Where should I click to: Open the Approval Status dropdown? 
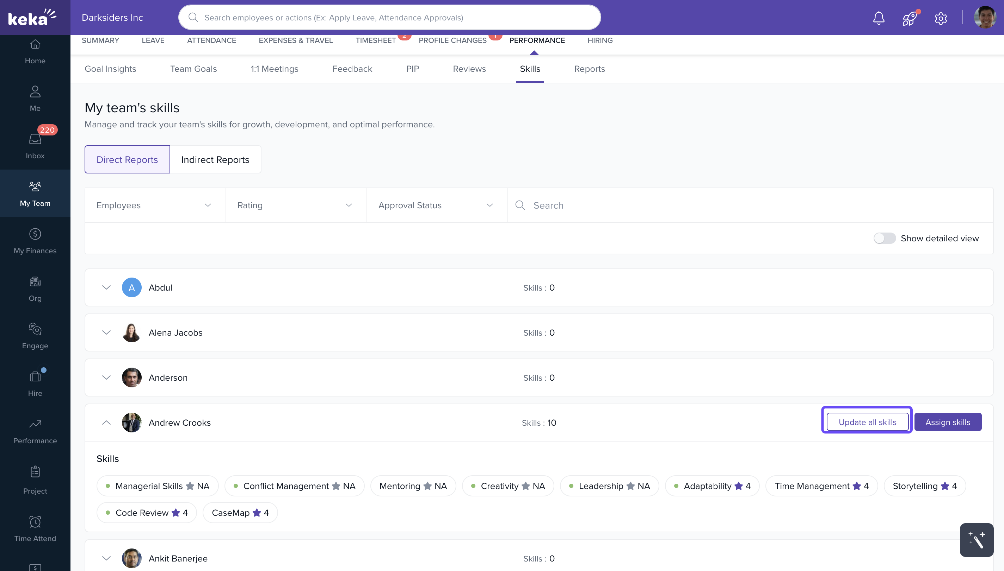436,205
